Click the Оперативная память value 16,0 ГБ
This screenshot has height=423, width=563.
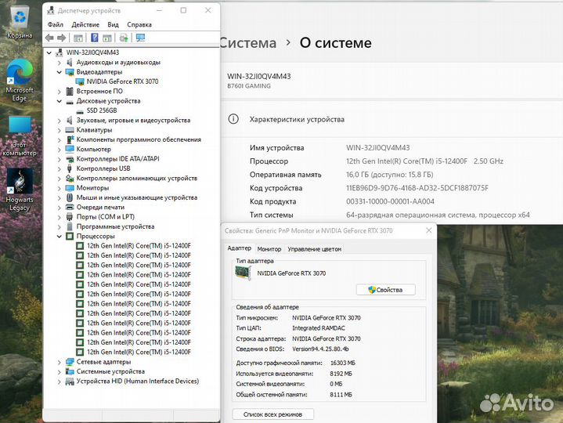390,175
